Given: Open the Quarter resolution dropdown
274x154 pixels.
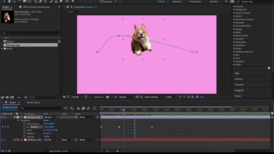Looking at the screenshot, I should coord(126,97).
